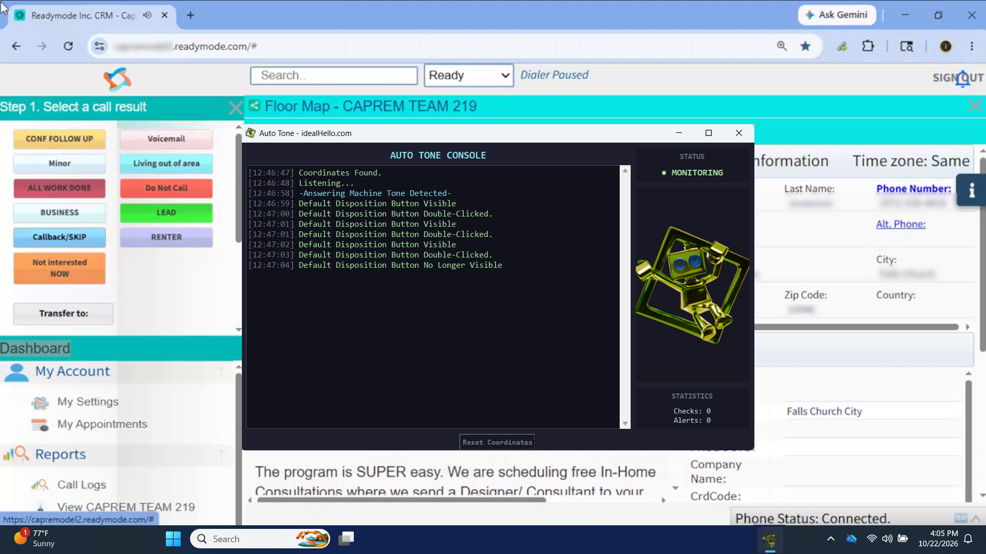Open the Windows Start menu
This screenshot has width=986, height=554.
(173, 539)
